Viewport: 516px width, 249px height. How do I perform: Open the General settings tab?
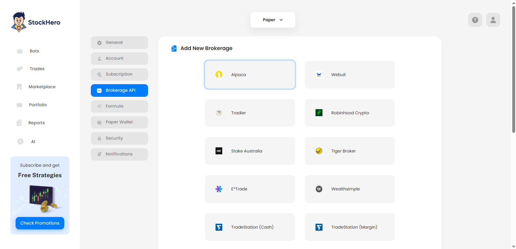click(119, 42)
